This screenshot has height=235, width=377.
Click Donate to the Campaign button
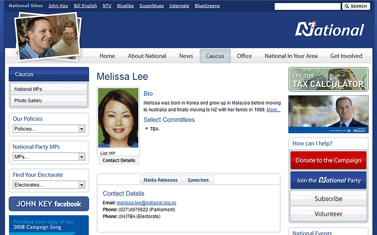(x=328, y=160)
